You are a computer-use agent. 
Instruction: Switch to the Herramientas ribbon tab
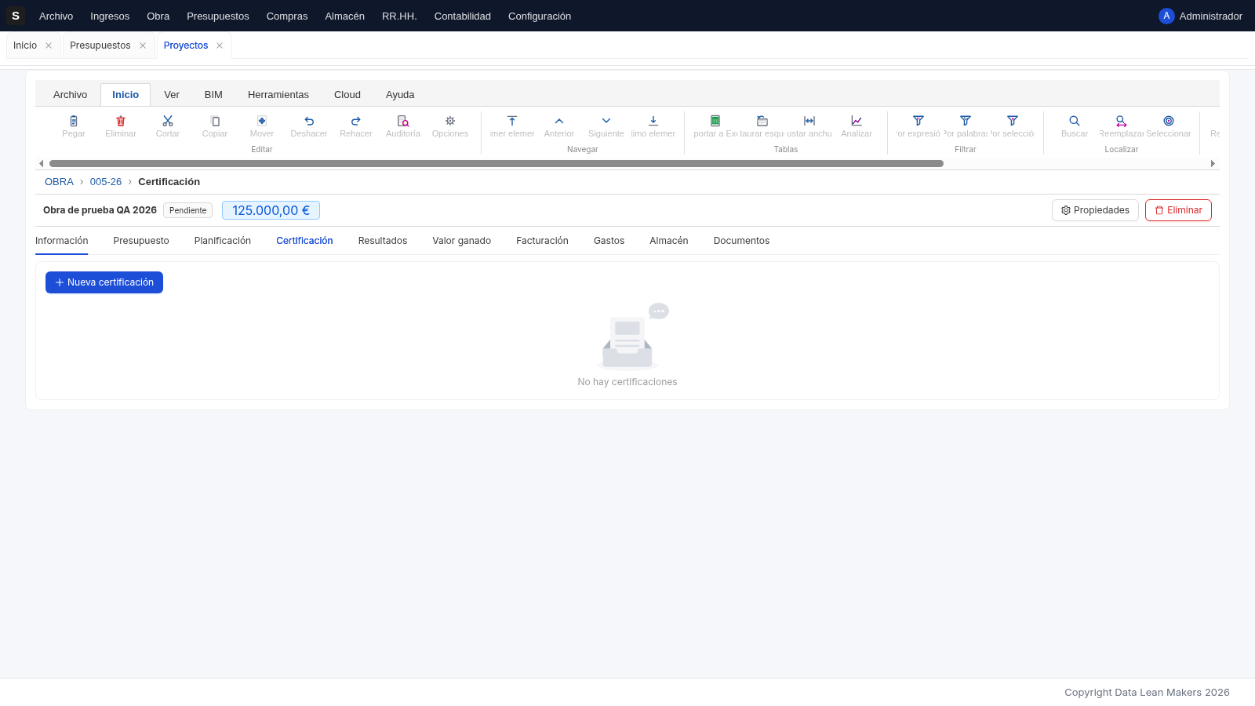click(x=278, y=95)
